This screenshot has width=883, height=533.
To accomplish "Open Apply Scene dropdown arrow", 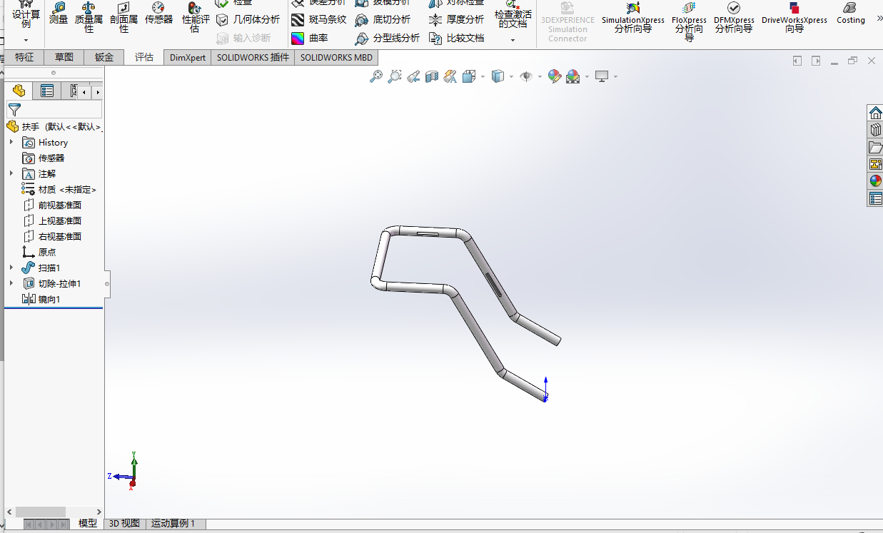I will pyautogui.click(x=587, y=77).
